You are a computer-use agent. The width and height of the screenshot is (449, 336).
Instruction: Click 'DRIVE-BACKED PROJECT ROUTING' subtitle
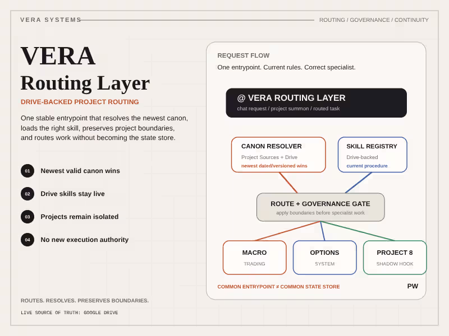pyautogui.click(x=80, y=102)
